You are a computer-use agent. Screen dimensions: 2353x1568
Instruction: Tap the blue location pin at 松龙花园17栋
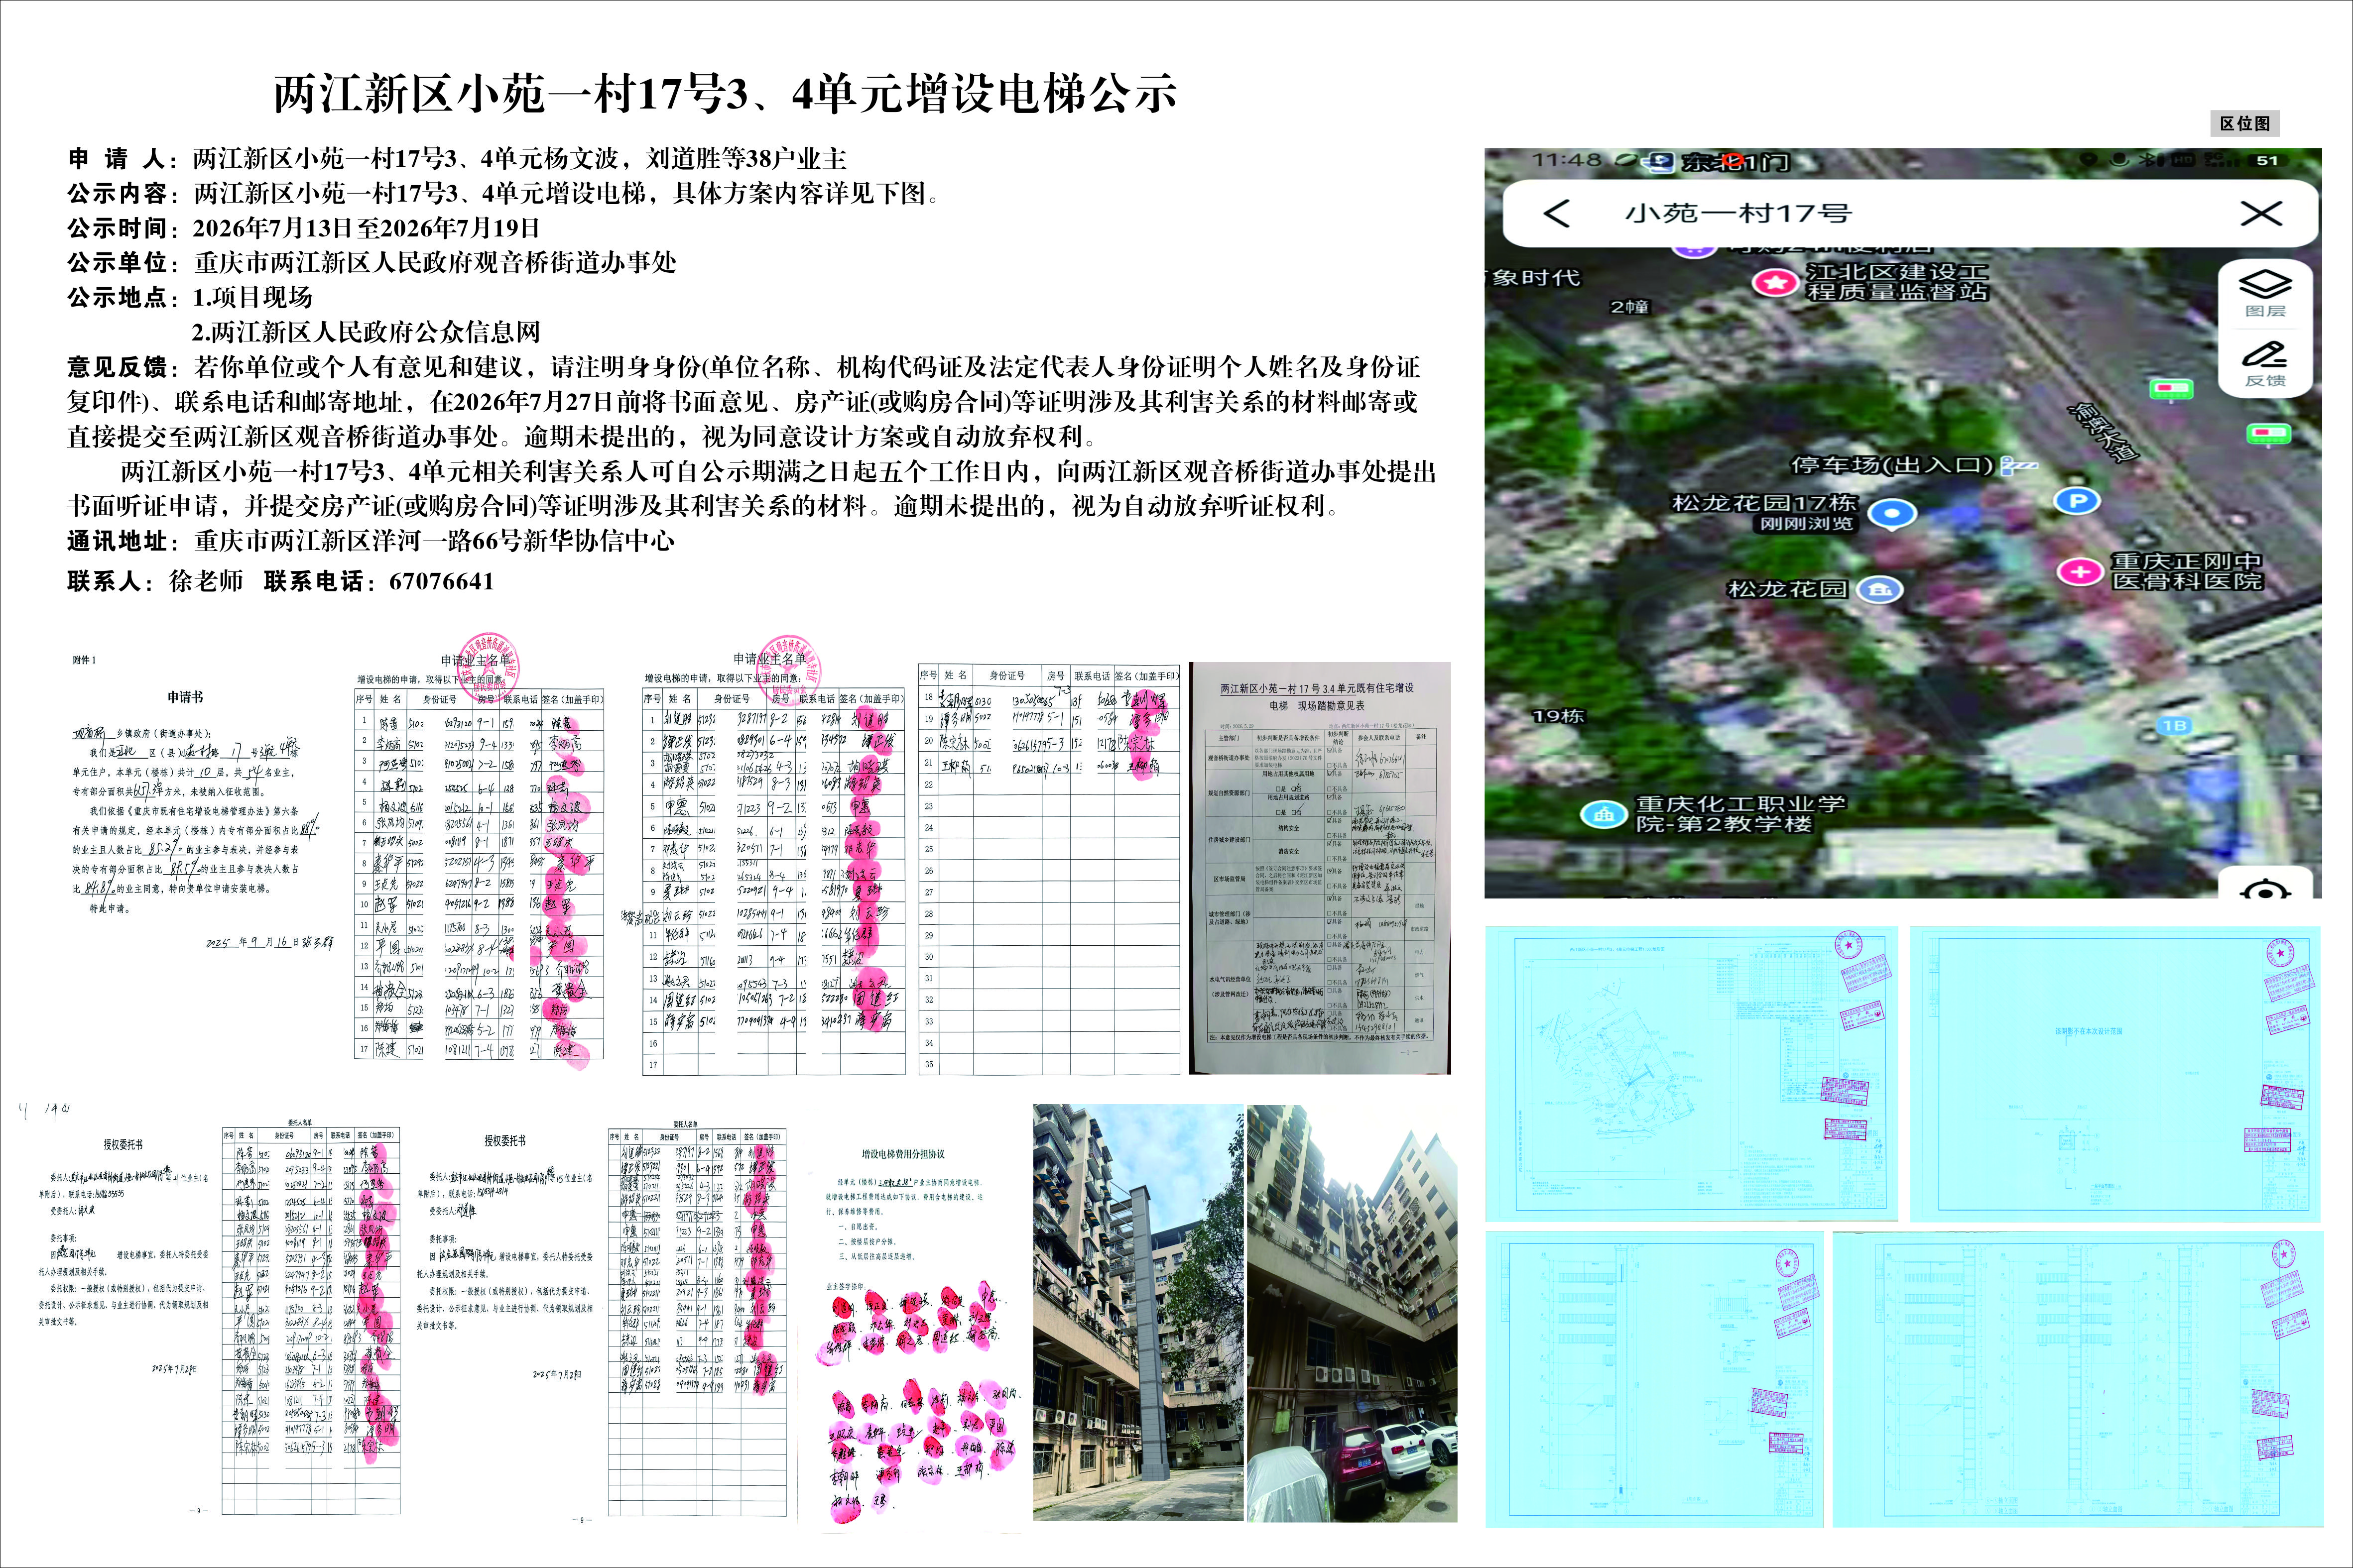click(1892, 514)
